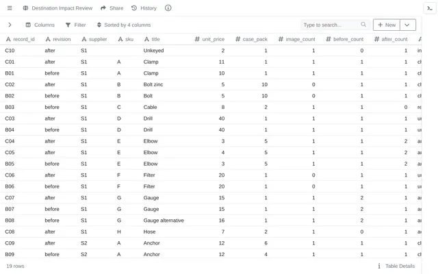Click the text type icon of record_id
This screenshot has width=438, height=274.
tap(8, 39)
